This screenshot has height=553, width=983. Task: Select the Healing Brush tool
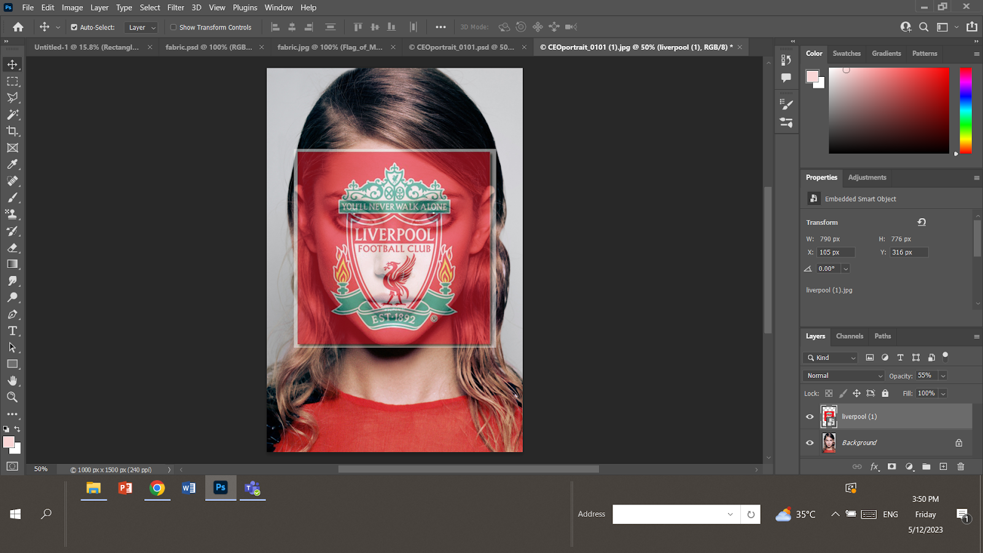[x=12, y=181]
